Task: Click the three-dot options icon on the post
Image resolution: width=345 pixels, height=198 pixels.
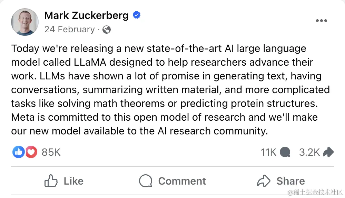Action: click(x=322, y=21)
